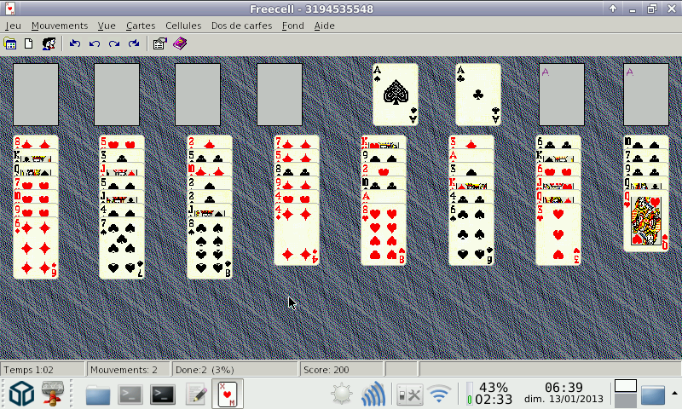Click the 10 of hearts card
This screenshot has width=682, height=409.
[x=36, y=197]
